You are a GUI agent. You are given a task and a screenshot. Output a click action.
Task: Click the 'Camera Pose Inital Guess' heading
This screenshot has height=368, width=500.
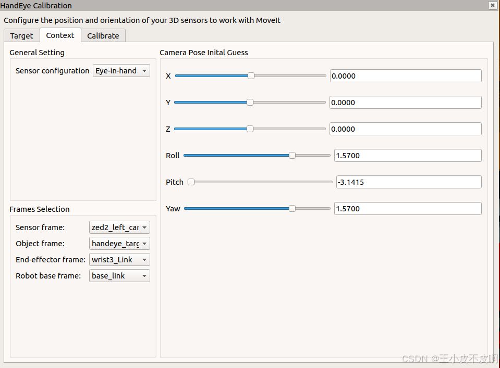coord(204,53)
